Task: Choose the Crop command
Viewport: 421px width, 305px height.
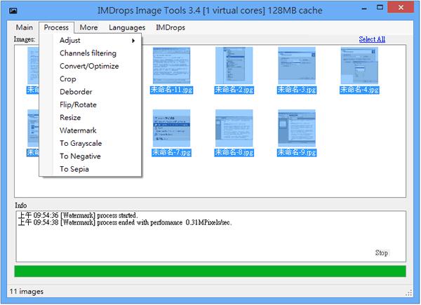Action: click(x=91, y=79)
